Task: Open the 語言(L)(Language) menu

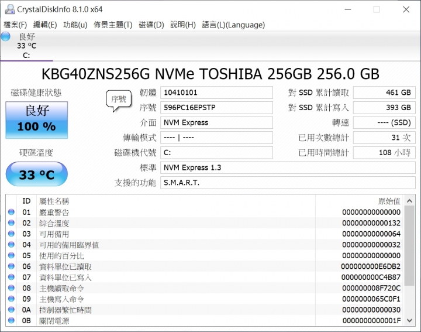Action: click(x=233, y=25)
